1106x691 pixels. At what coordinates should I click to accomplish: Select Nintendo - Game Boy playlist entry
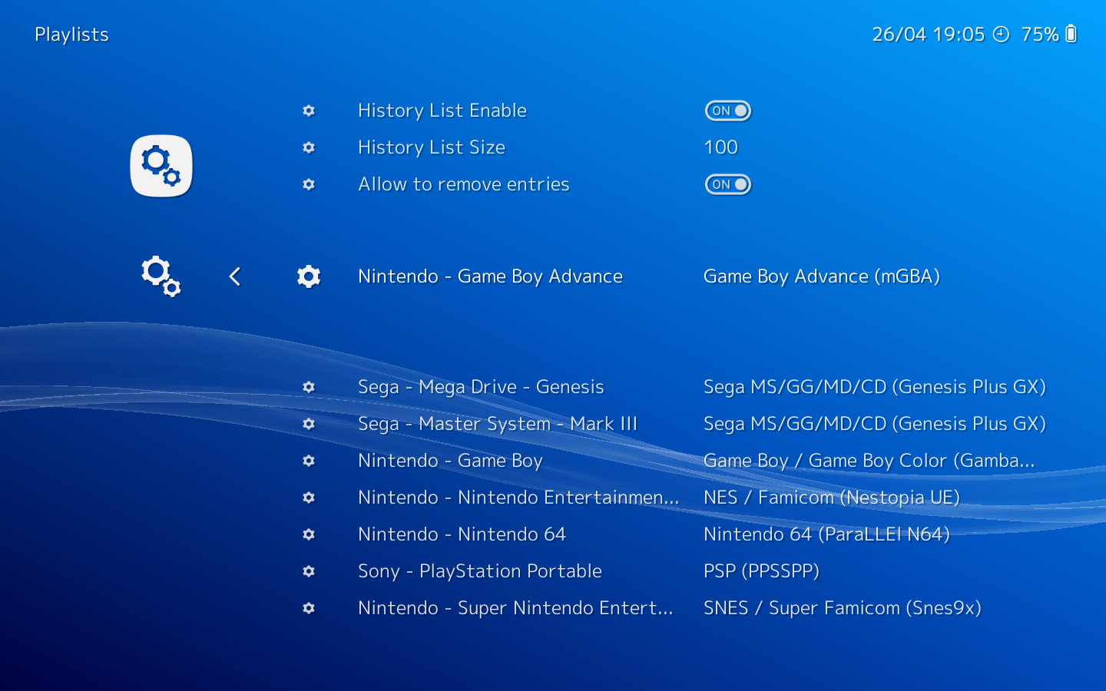[450, 461]
